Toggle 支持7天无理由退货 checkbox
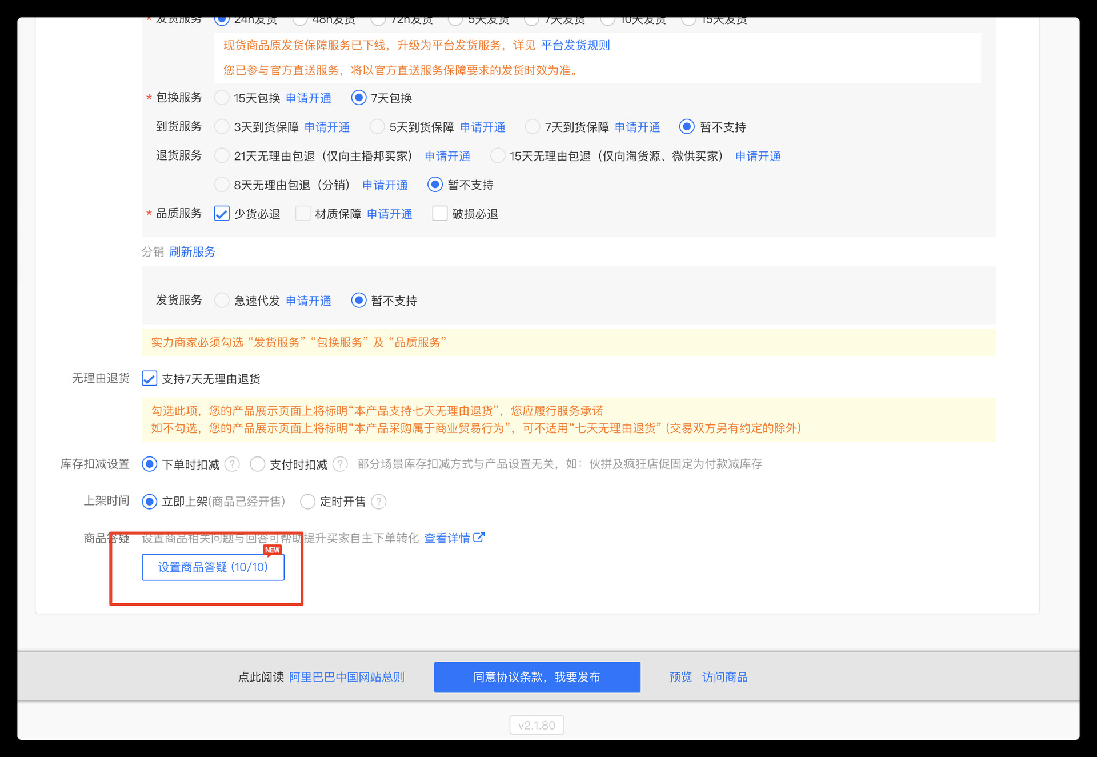 tap(149, 379)
